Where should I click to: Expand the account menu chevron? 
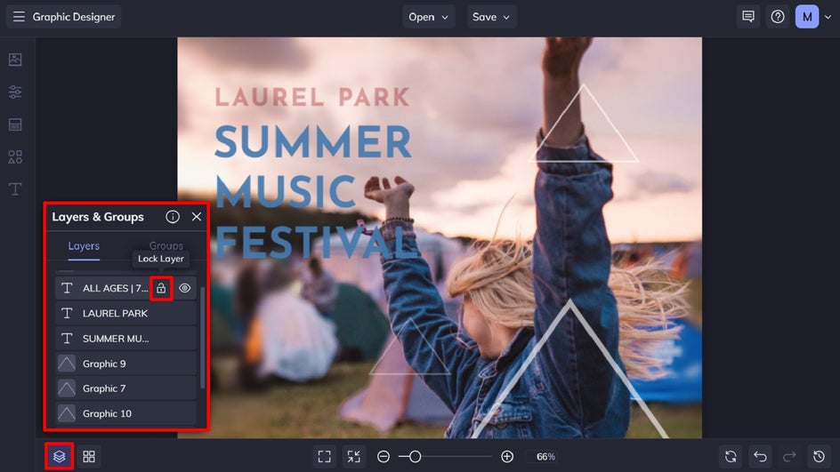tap(828, 17)
